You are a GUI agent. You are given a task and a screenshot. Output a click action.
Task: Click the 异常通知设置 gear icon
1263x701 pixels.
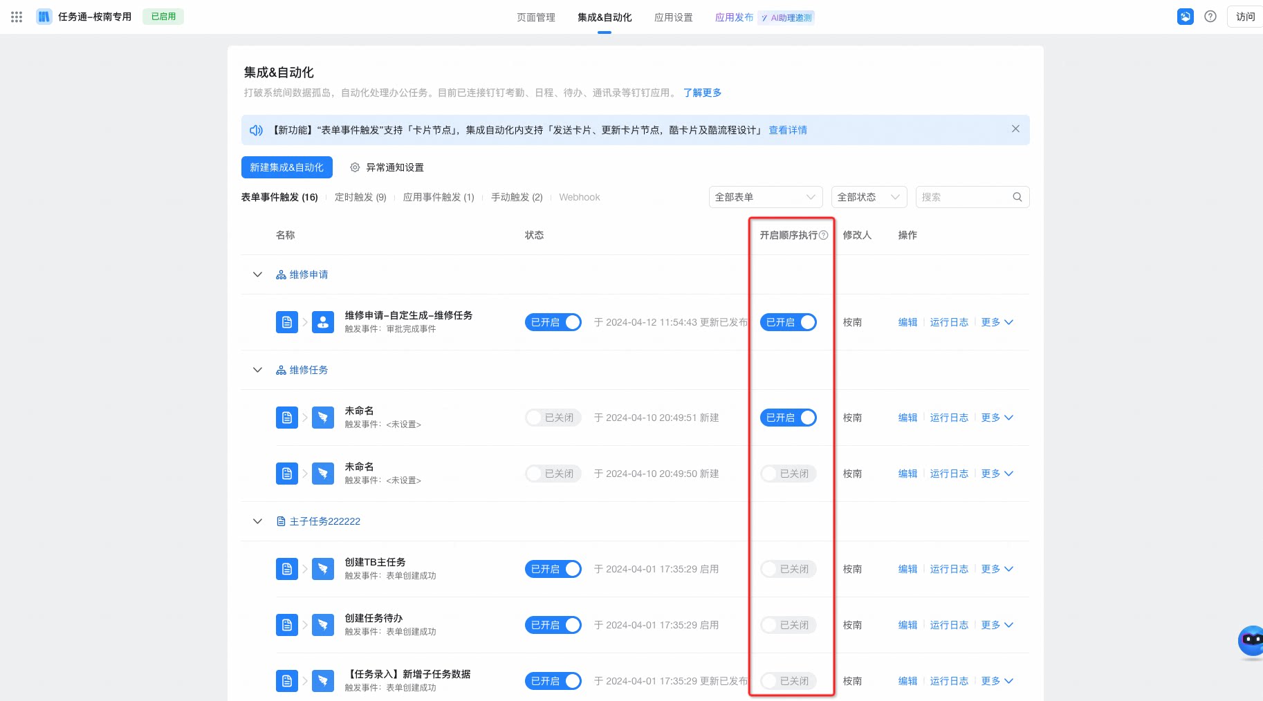point(355,167)
